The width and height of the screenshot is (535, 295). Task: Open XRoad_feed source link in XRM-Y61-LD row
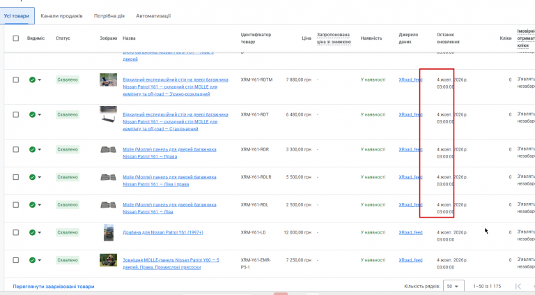(410, 232)
